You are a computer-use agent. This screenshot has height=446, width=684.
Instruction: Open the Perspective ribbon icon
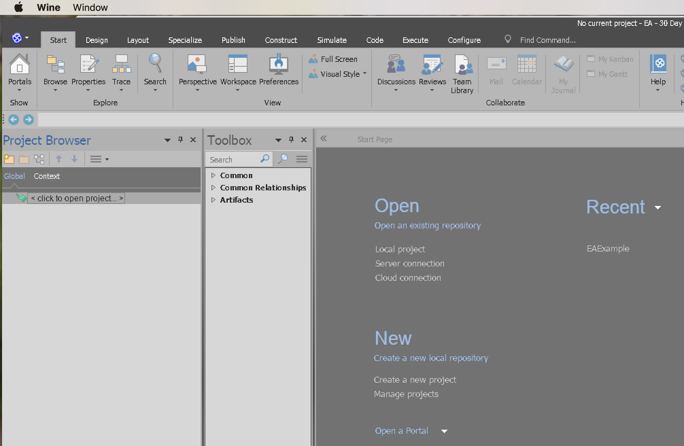[198, 72]
